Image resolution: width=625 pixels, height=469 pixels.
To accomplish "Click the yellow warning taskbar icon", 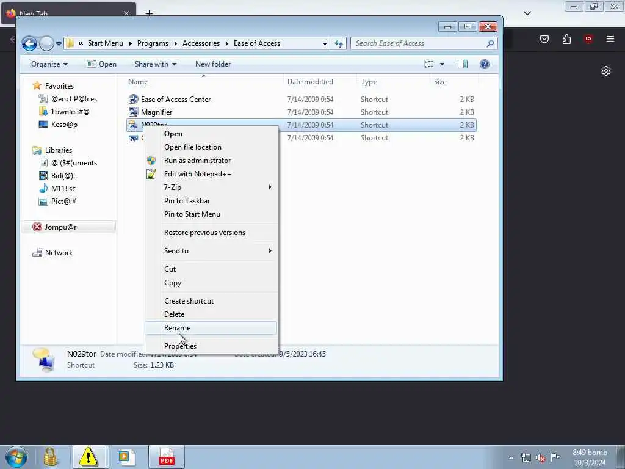I will click(88, 457).
